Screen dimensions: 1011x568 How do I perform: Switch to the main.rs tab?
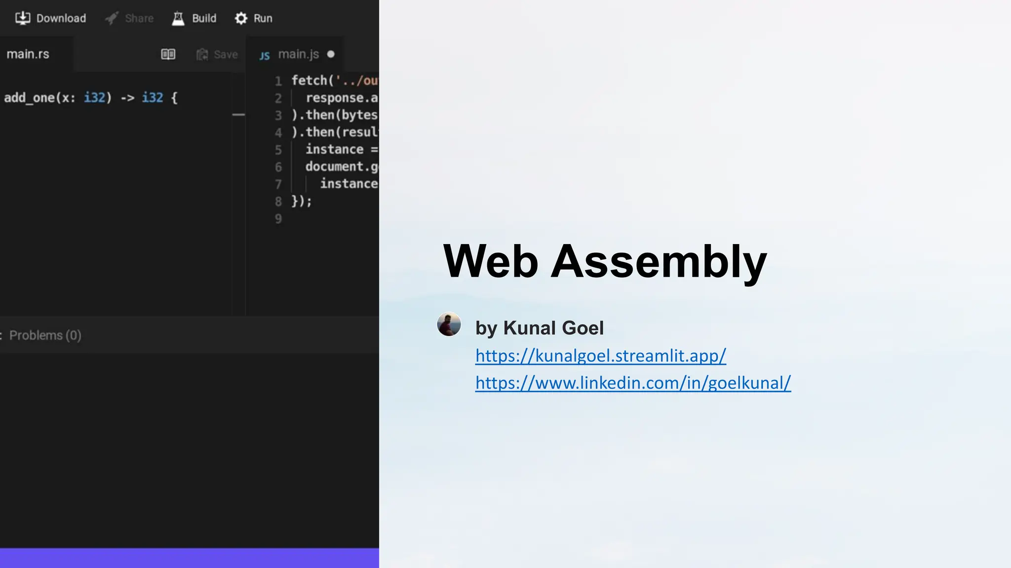[28, 54]
